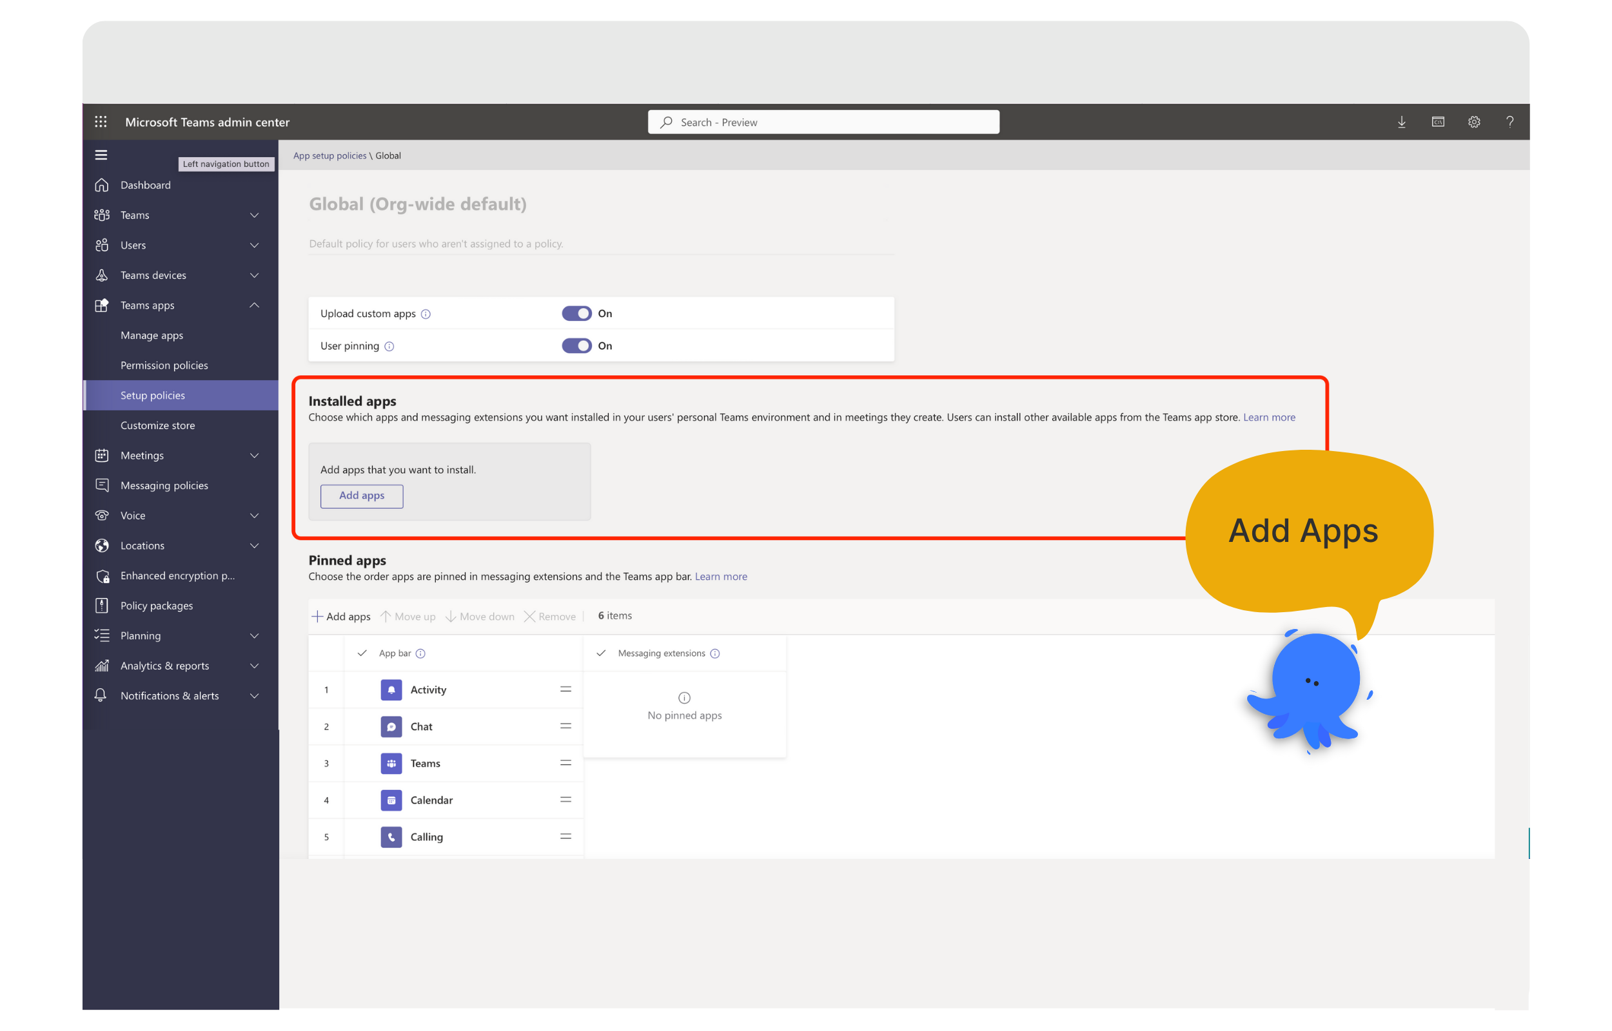Click the info icon beside Messaging extensions
This screenshot has height=1031, width=1612.
click(714, 653)
